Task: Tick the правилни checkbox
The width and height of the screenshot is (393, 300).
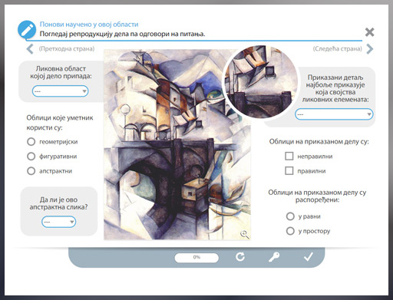Action: pyautogui.click(x=289, y=171)
